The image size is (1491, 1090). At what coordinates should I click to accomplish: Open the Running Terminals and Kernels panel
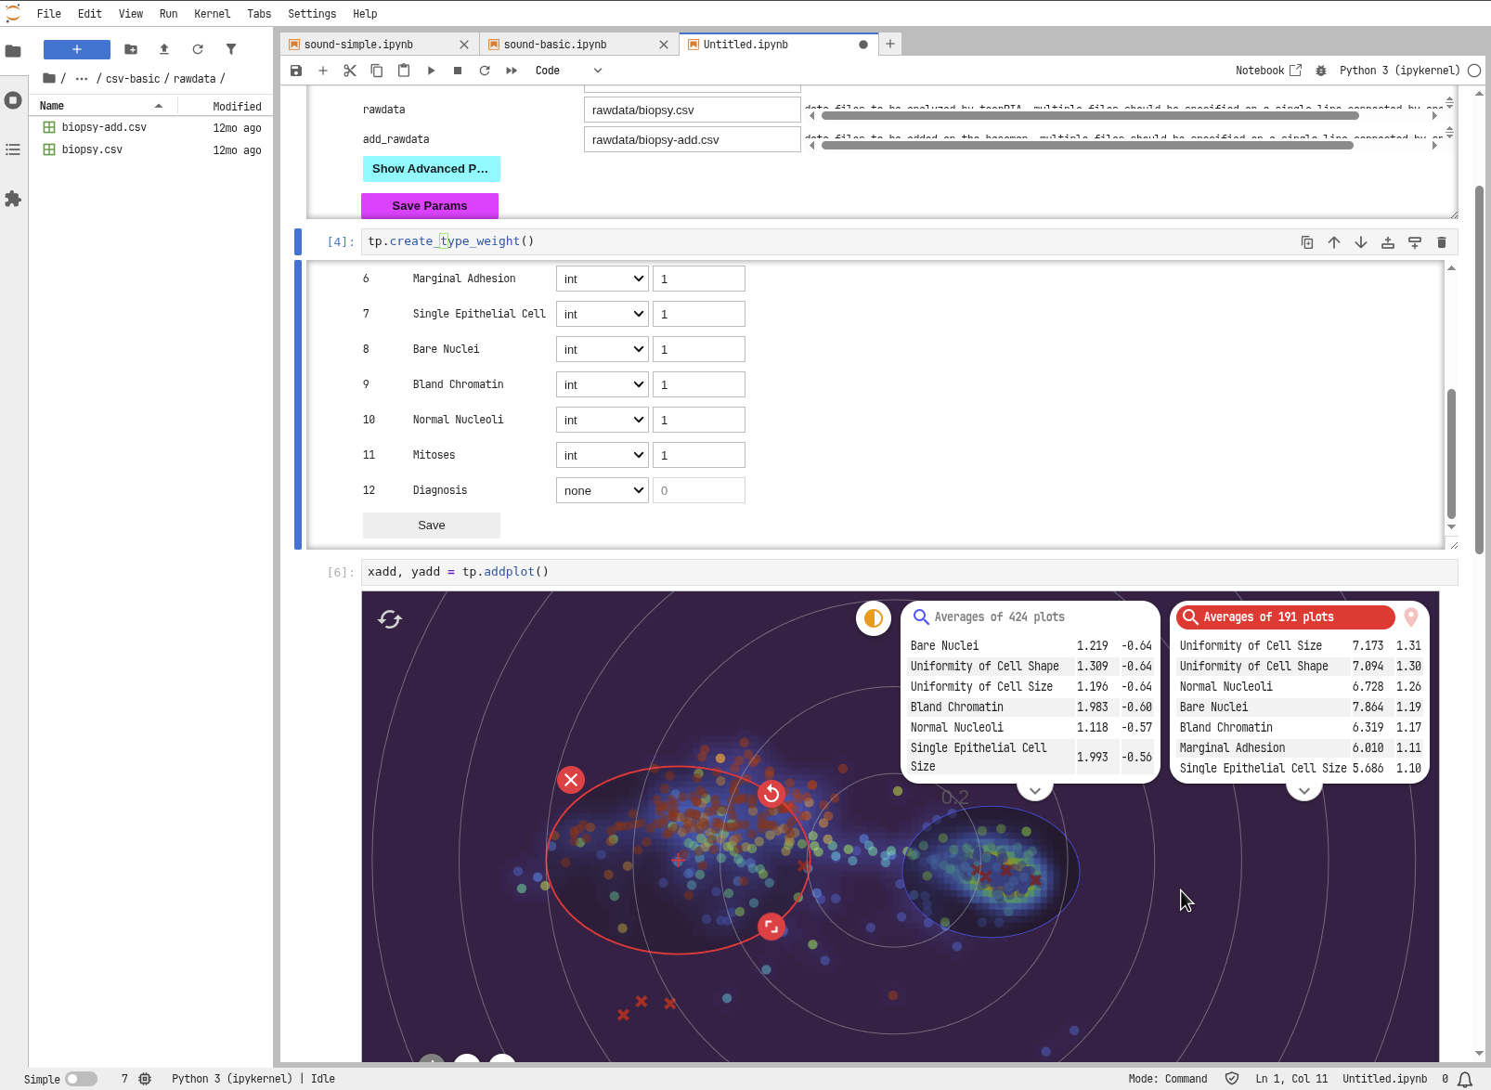click(x=13, y=100)
